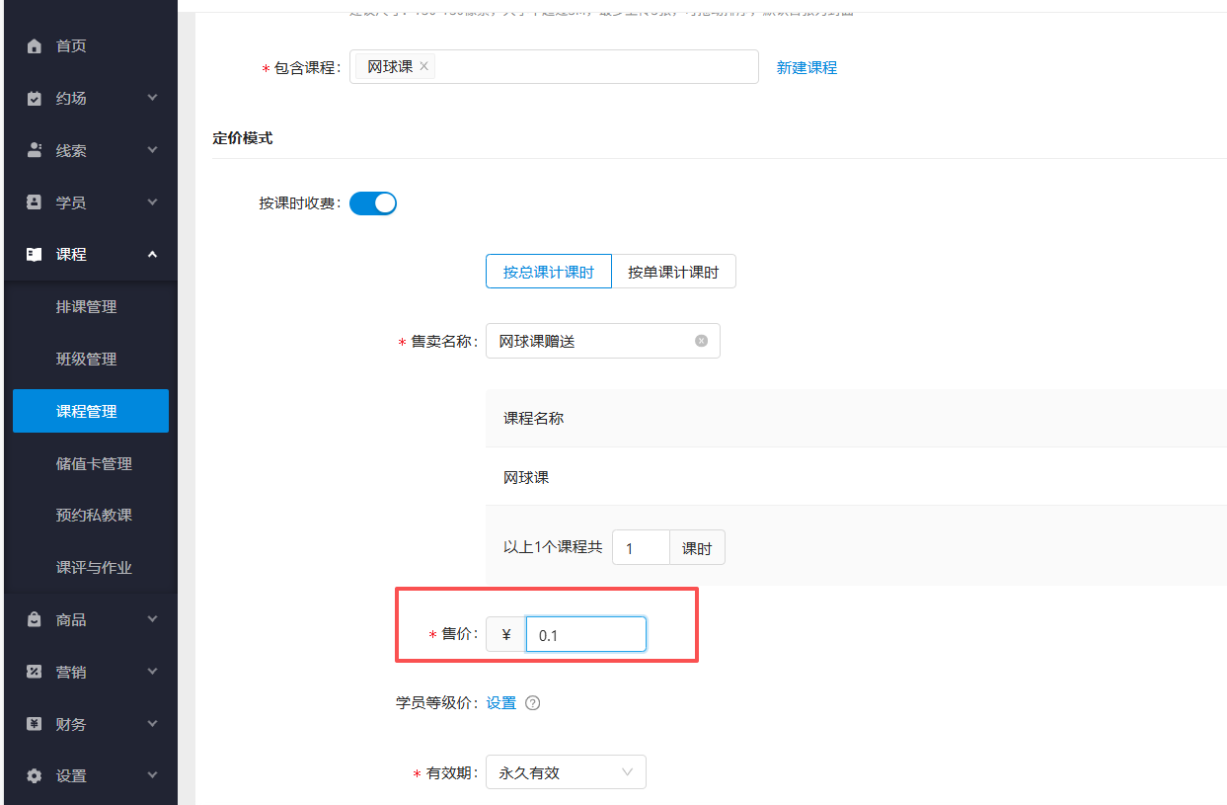Open the 有效期 validity dropdown
Screen dimensions: 1227x805
565,771
